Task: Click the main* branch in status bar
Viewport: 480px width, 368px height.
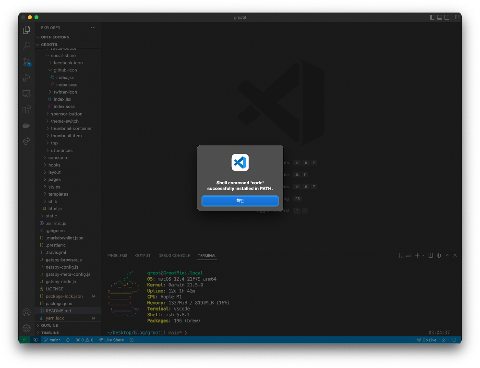Action: pos(52,340)
